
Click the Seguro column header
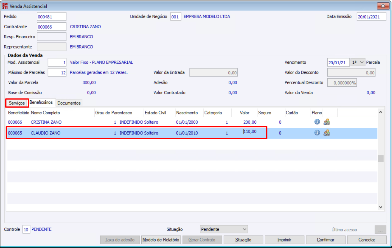click(271, 113)
